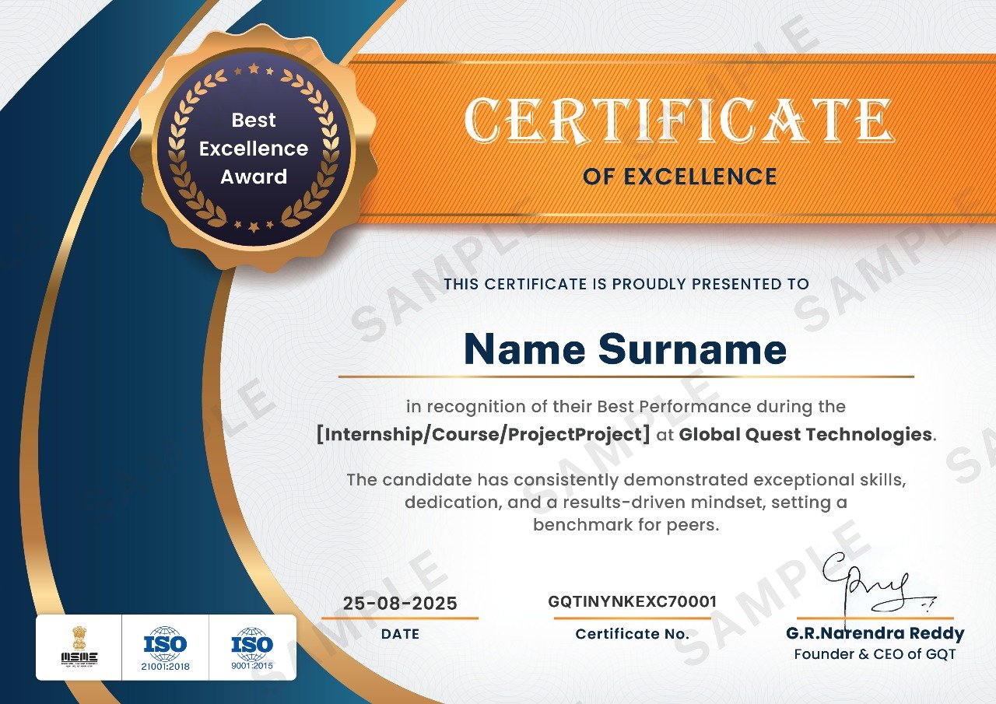
Task: Click the star at top of laurel wreath
Action: point(254,69)
